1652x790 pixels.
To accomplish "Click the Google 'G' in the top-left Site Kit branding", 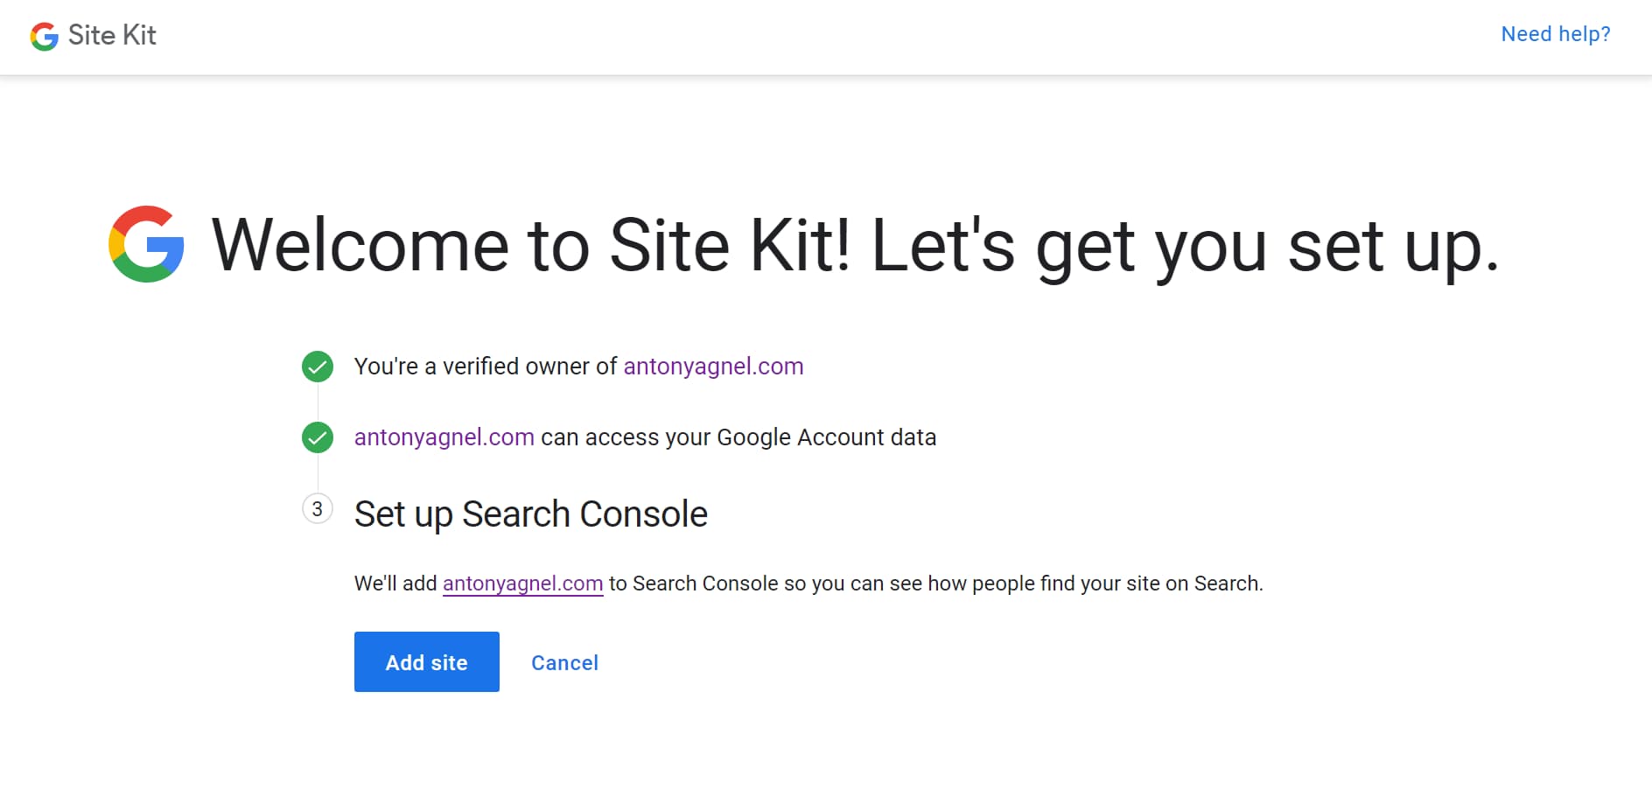I will coord(42,36).
